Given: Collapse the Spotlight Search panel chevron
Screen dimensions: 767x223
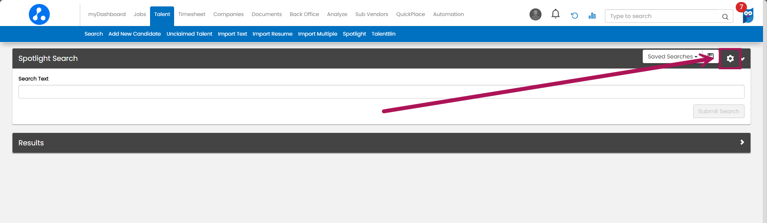Looking at the screenshot, I should click(x=743, y=59).
